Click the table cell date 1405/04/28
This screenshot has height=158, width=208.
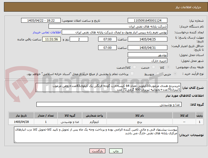21,122
